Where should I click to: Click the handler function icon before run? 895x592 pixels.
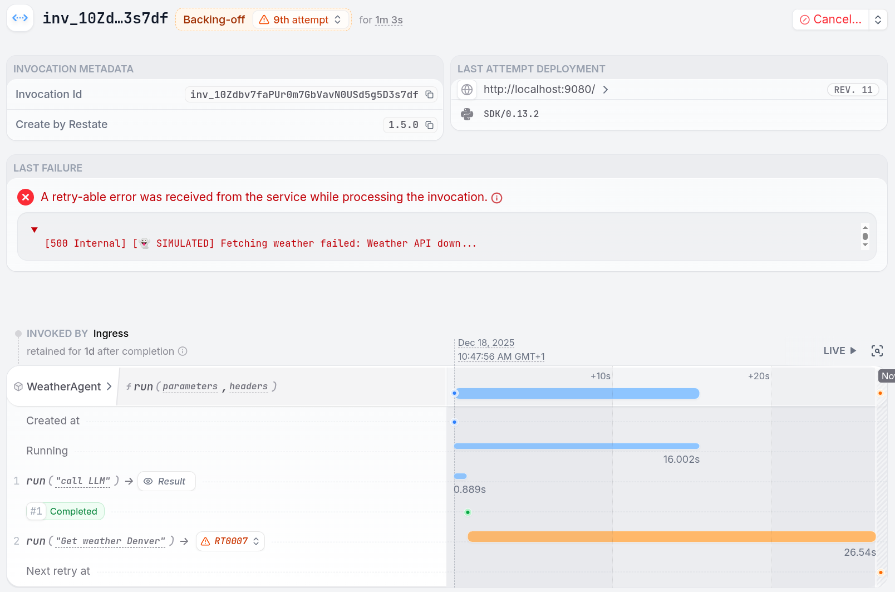point(129,386)
